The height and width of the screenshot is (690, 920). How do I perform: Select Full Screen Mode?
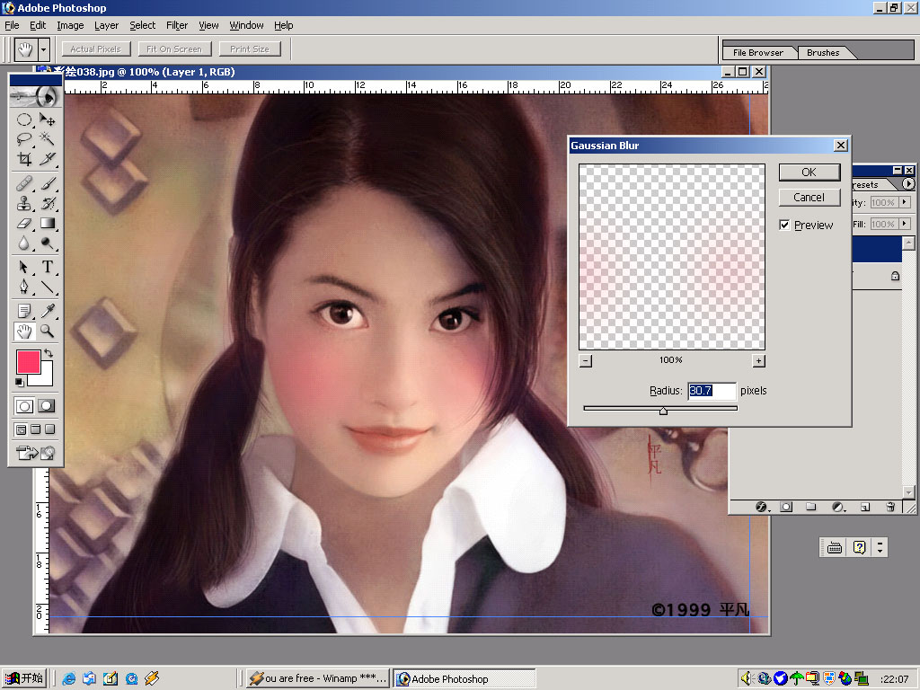point(50,429)
